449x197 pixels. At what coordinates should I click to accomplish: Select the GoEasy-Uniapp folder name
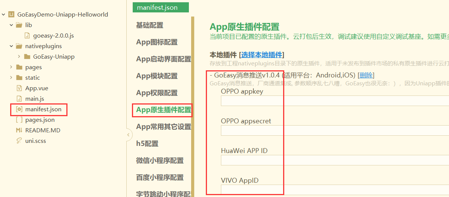[54, 56]
